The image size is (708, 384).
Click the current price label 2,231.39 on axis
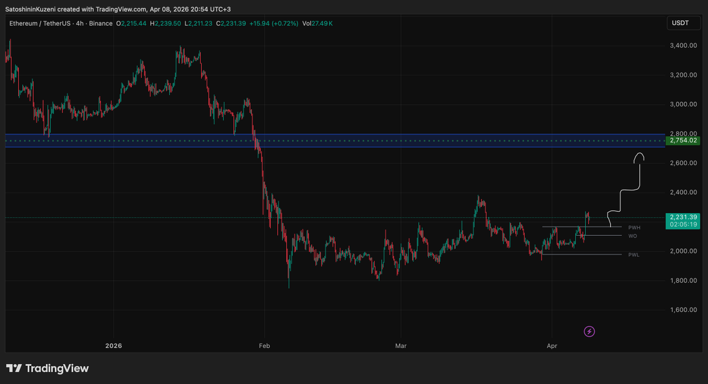pos(683,217)
